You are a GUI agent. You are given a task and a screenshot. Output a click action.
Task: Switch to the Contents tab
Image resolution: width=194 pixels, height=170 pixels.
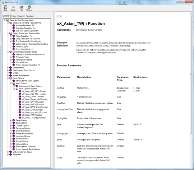point(6,16)
